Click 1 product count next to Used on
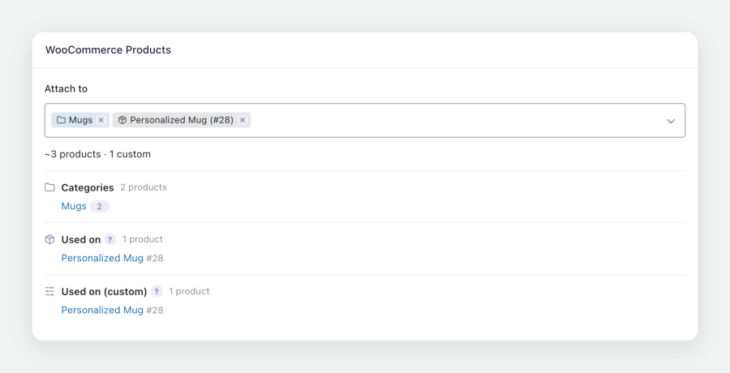 tap(143, 239)
